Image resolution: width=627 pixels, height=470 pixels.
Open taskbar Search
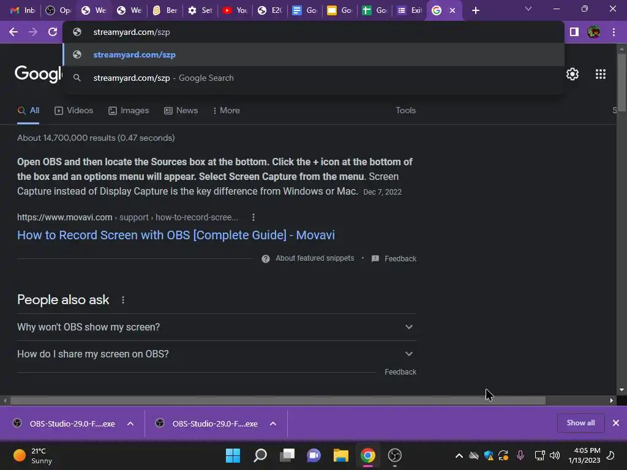tap(260, 455)
